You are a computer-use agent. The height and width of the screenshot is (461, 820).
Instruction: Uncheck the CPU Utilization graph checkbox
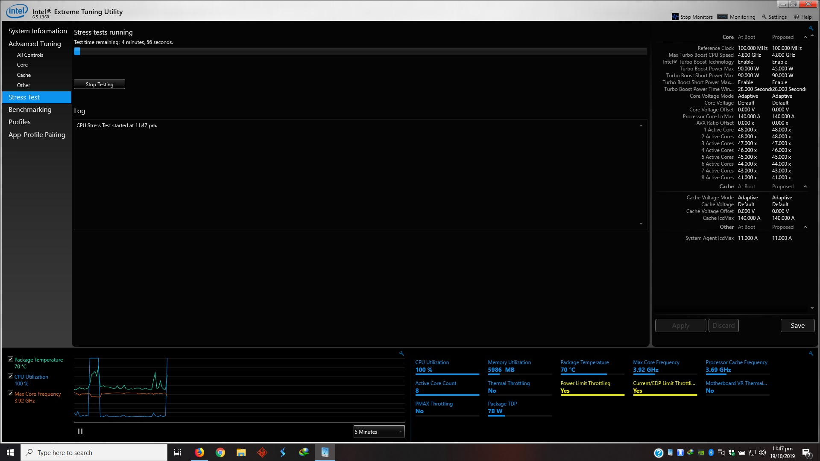[10, 376]
